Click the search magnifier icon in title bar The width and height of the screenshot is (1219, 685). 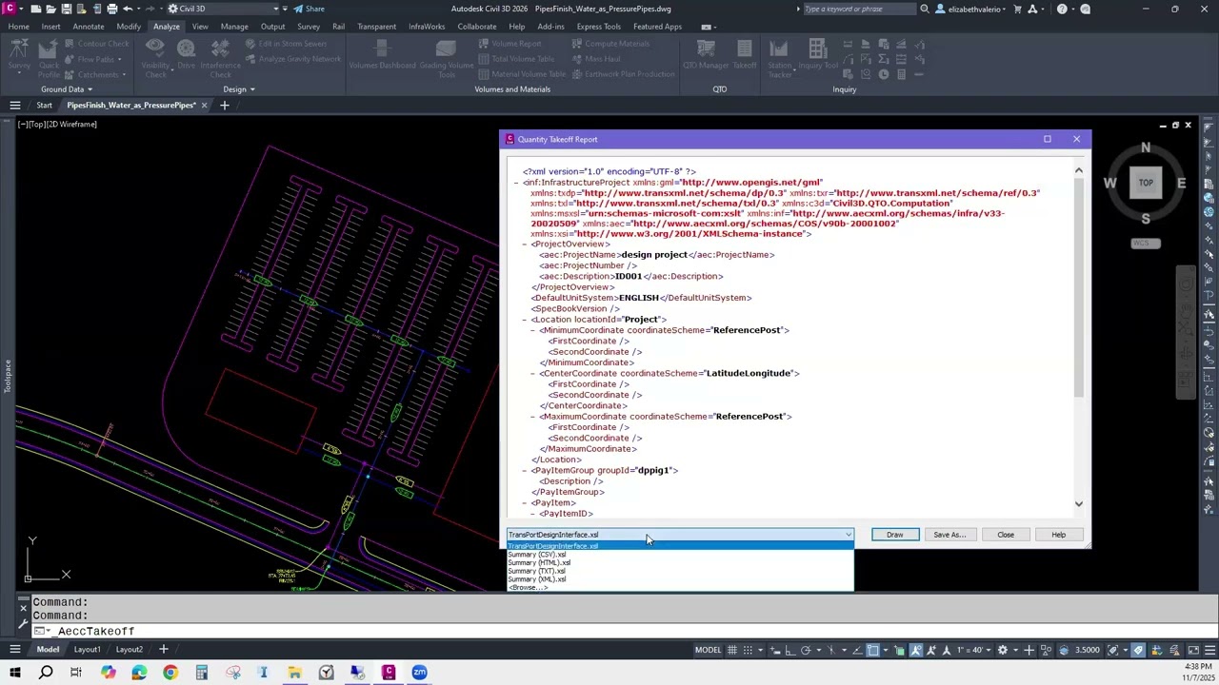pyautogui.click(x=924, y=9)
